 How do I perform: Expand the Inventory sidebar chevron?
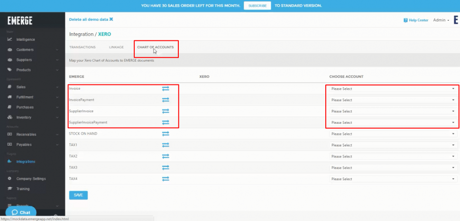tap(57, 117)
